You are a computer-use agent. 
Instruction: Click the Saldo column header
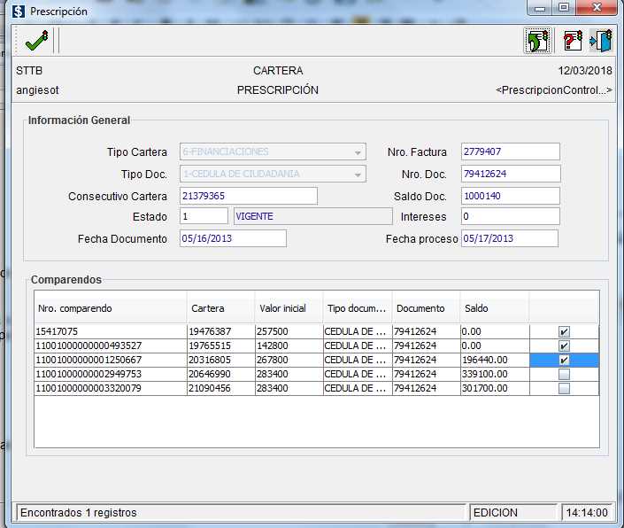point(494,308)
